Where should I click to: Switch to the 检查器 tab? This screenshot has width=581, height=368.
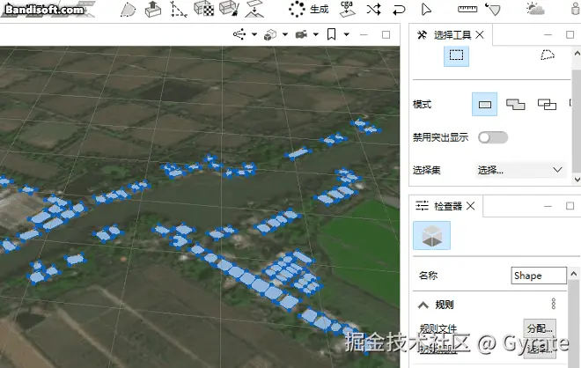[445, 206]
